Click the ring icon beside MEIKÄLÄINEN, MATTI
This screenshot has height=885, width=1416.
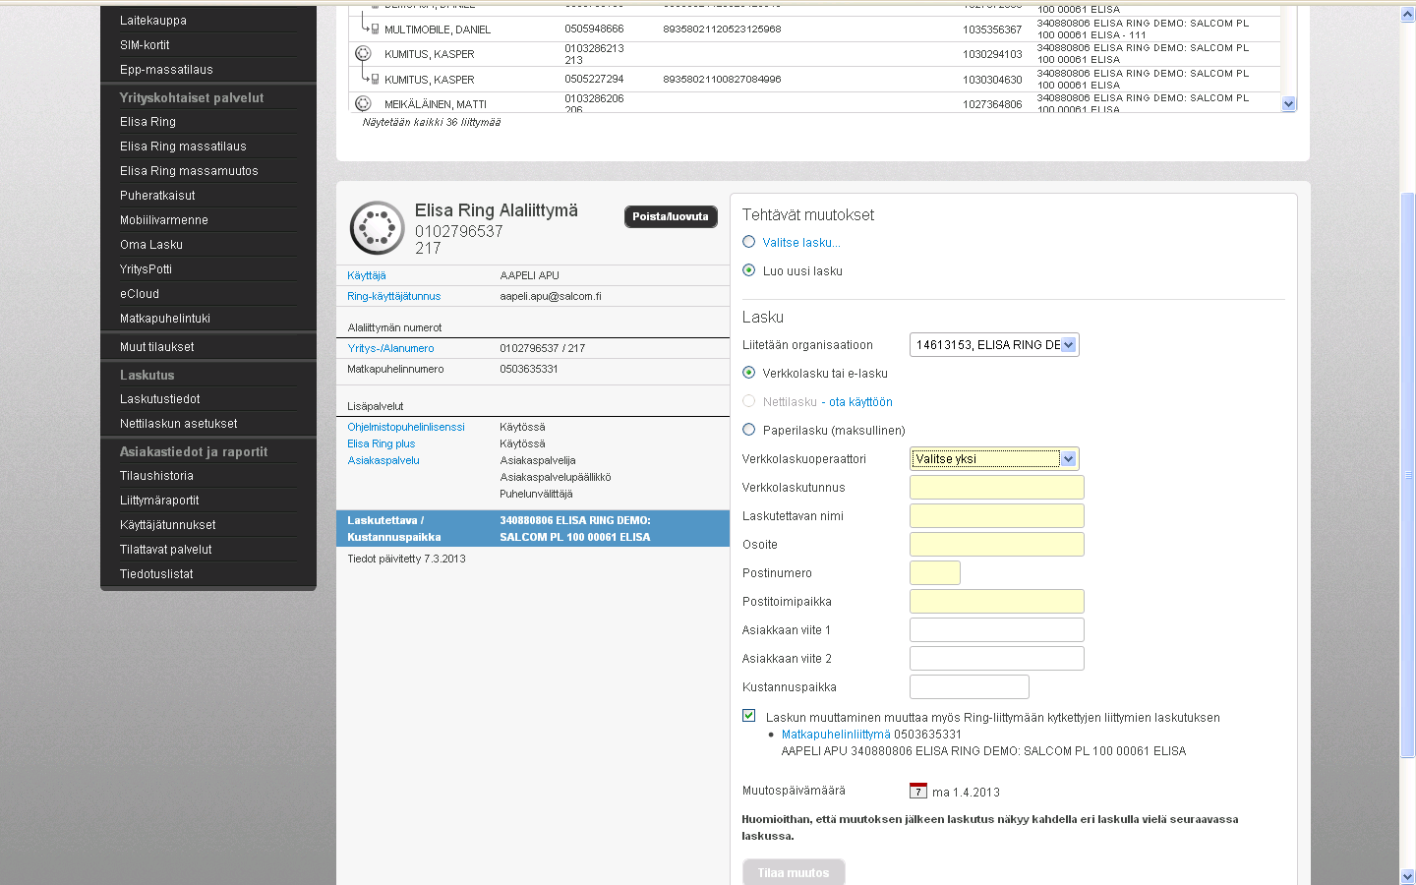(x=363, y=103)
